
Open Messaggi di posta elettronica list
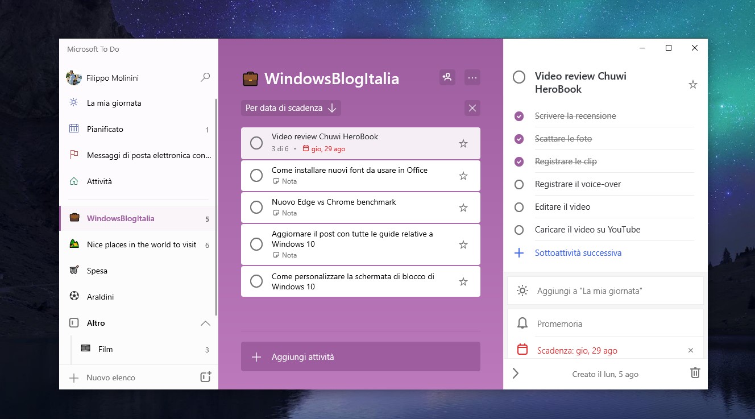(x=137, y=155)
